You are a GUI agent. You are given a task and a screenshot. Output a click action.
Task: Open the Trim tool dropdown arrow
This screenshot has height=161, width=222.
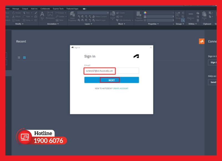coord(32,13)
